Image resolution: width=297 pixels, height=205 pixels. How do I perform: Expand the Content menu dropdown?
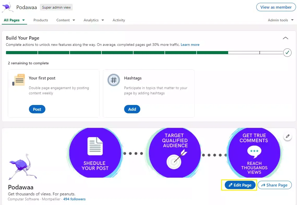point(66,20)
